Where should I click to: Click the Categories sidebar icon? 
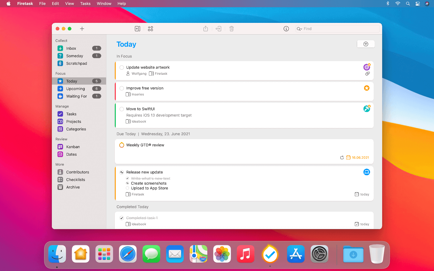coord(60,129)
